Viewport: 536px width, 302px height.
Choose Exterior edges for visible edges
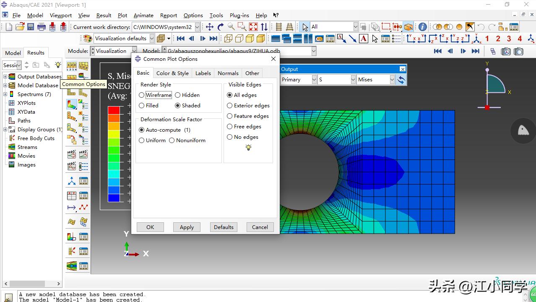click(x=230, y=106)
